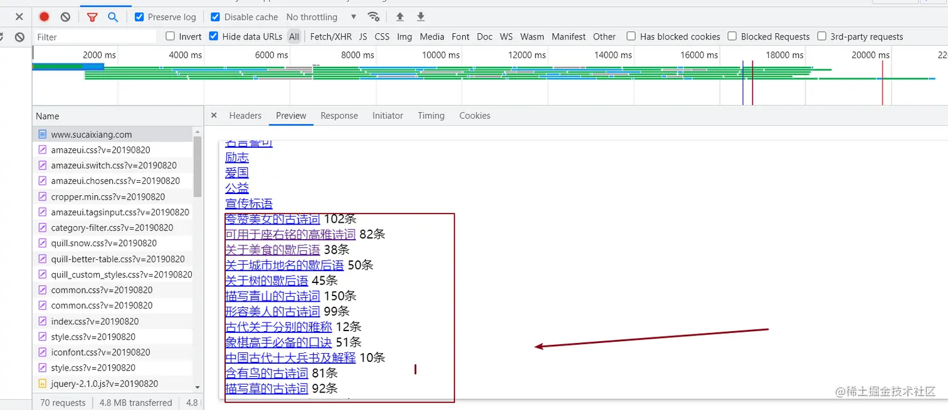The image size is (948, 410).
Task: Filter by Fetch/XHR requests
Action: pyautogui.click(x=331, y=37)
